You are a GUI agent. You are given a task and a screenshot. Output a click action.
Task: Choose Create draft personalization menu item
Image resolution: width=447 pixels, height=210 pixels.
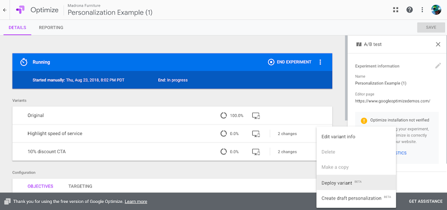coord(356,198)
